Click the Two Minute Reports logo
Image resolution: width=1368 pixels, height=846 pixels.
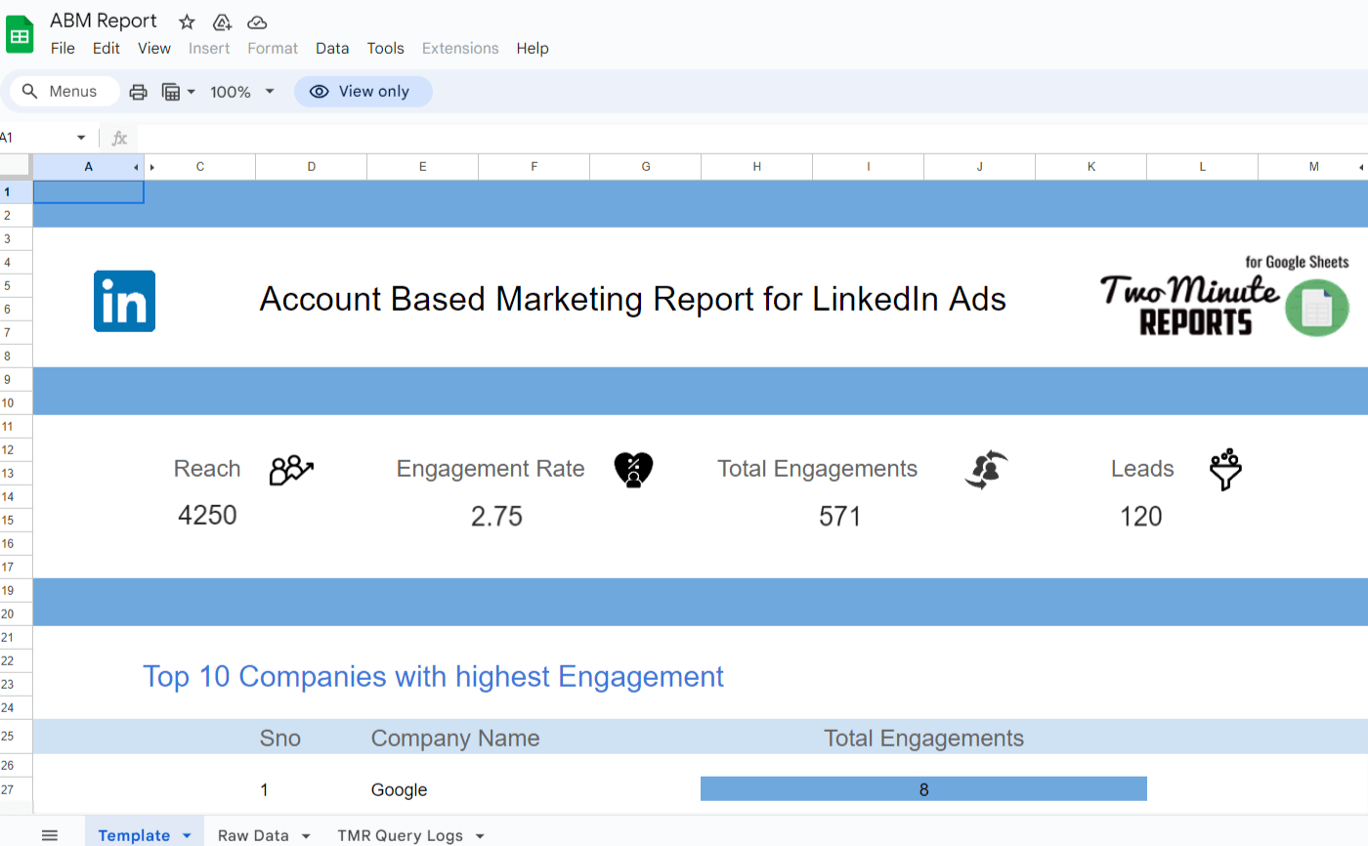coord(1224,297)
